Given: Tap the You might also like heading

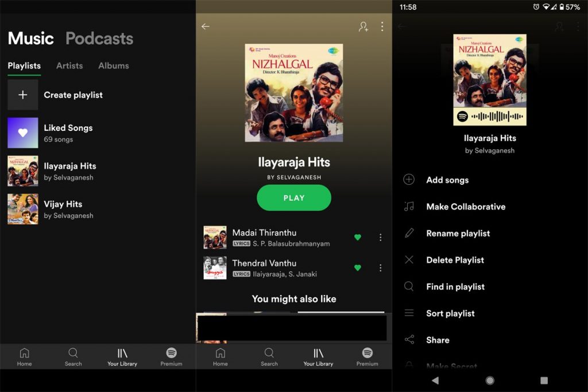Looking at the screenshot, I should click(x=294, y=298).
